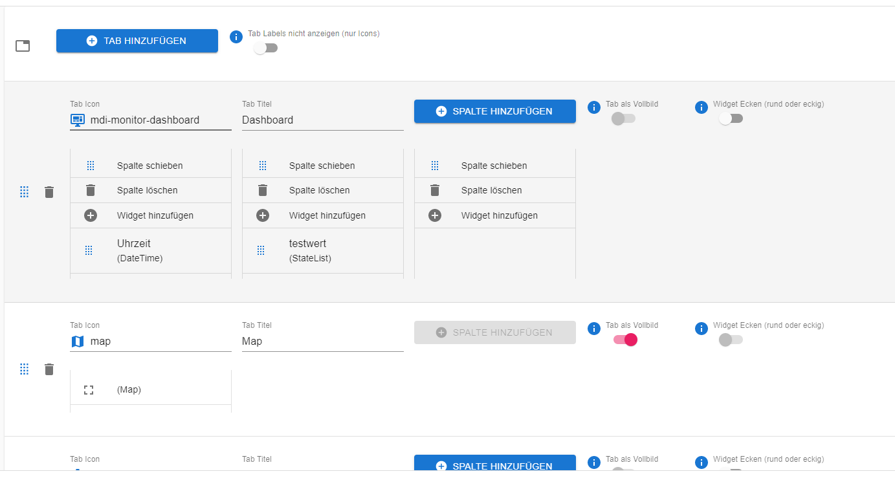This screenshot has height=478, width=895.
Task: Click Widget hinzufügen plus icon in Uhrzeit column
Action: point(91,215)
